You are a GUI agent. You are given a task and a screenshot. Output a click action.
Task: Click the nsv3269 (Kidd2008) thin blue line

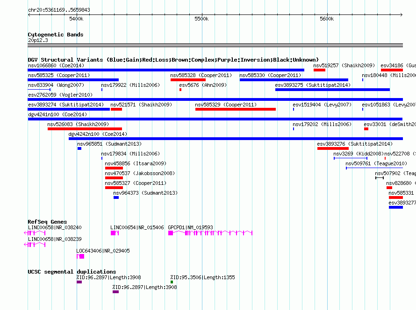(x=351, y=158)
